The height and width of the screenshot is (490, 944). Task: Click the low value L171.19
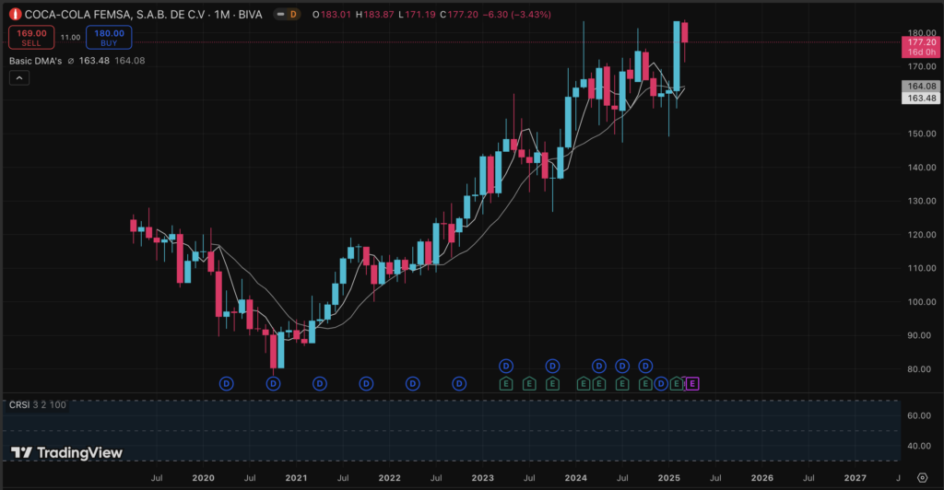pos(417,15)
